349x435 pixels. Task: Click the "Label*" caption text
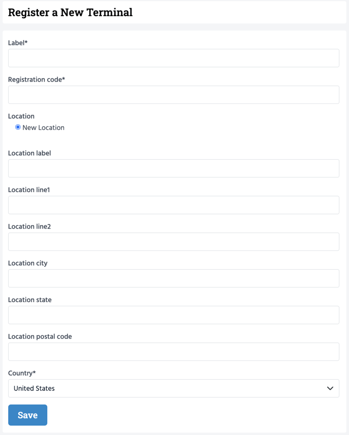18,43
